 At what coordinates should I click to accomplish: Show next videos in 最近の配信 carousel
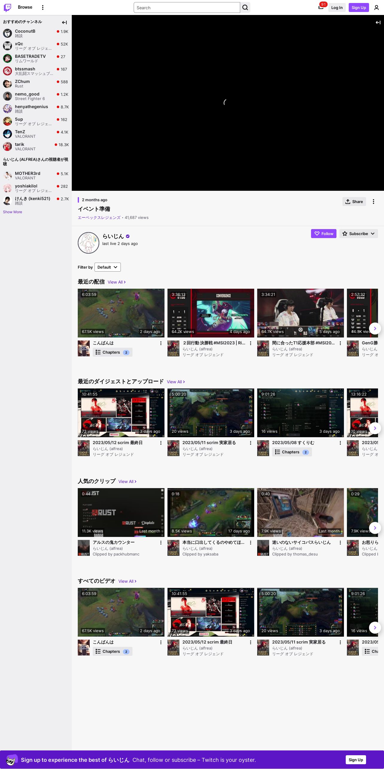[x=375, y=329]
